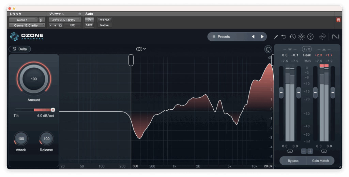Click the SAFE automation button
The width and height of the screenshot is (349, 177).
point(89,25)
